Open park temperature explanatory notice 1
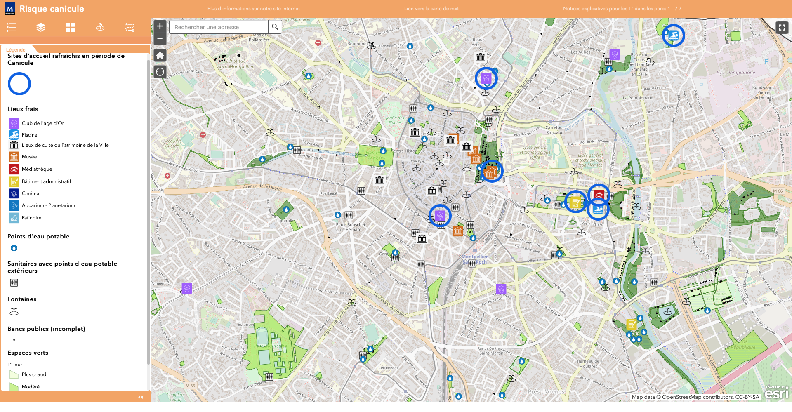Image resolution: width=792 pixels, height=412 pixels. click(x=616, y=9)
